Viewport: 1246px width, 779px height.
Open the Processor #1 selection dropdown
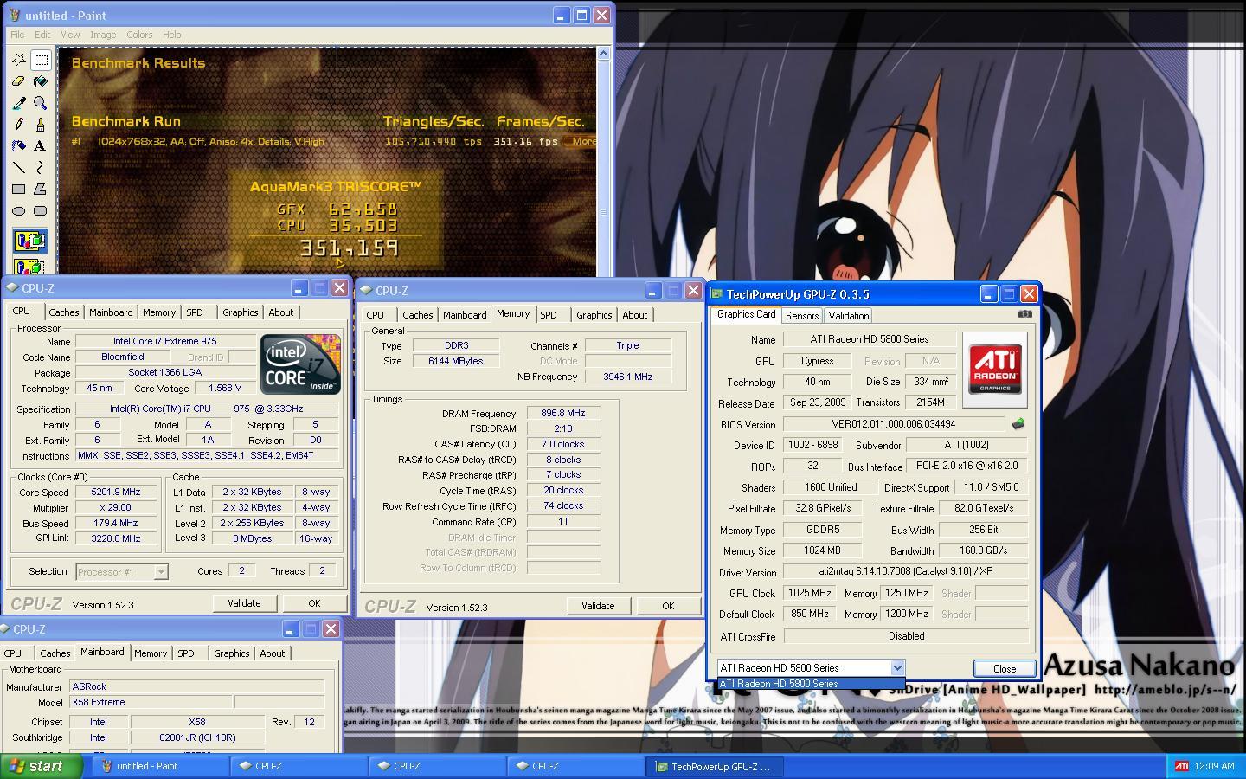click(x=160, y=572)
